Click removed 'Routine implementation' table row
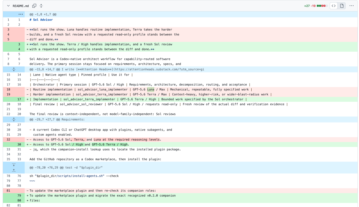359x207 pixels. point(141,89)
